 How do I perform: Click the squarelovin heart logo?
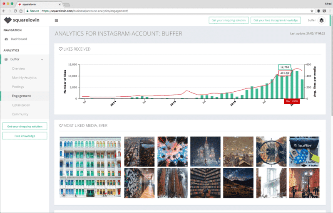tap(7, 20)
